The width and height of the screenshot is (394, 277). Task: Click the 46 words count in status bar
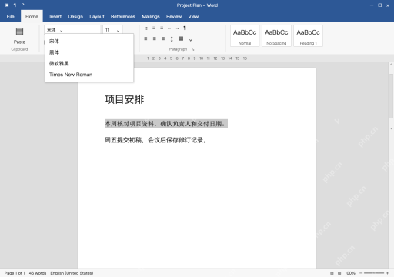point(38,273)
